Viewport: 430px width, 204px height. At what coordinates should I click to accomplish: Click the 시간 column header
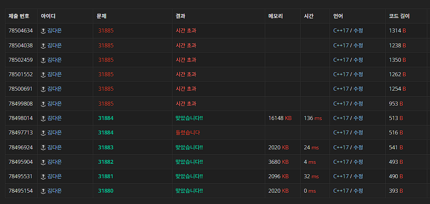pyautogui.click(x=309, y=16)
